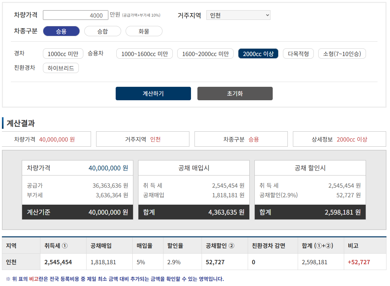This screenshot has height=286, width=390.
Task: Select the 거주지역 인천 result box
Action: click(143, 139)
